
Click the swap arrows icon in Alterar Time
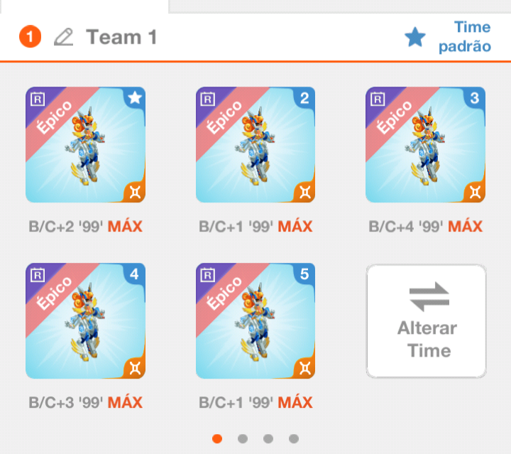pyautogui.click(x=429, y=296)
